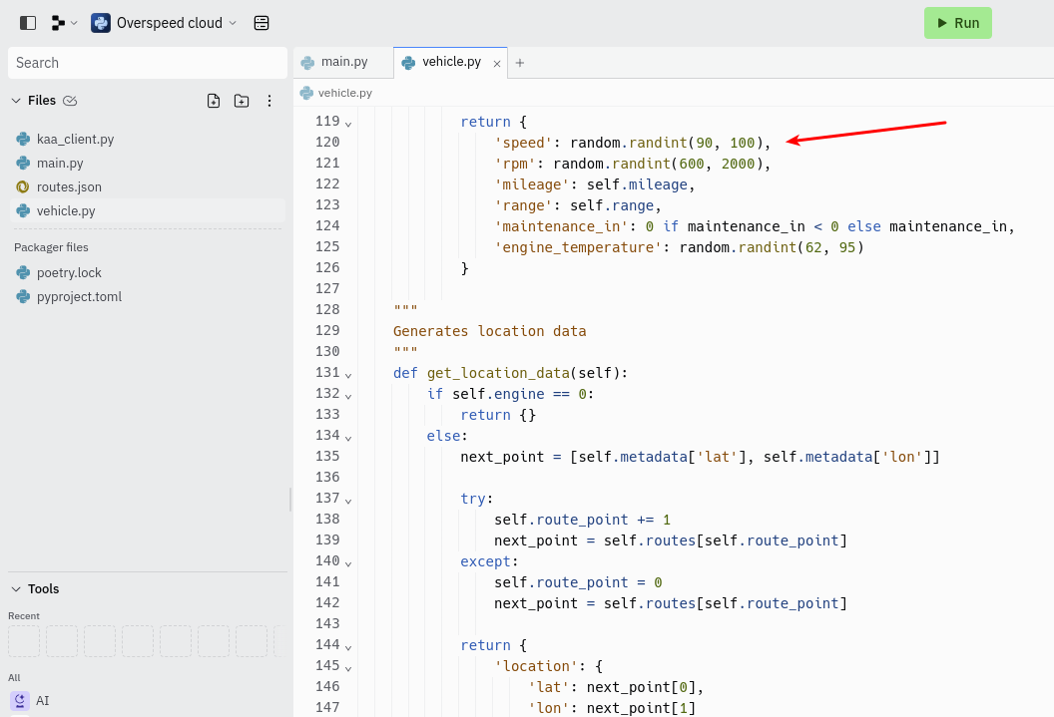
Task: Click get_location_data function name
Action: coord(498,373)
